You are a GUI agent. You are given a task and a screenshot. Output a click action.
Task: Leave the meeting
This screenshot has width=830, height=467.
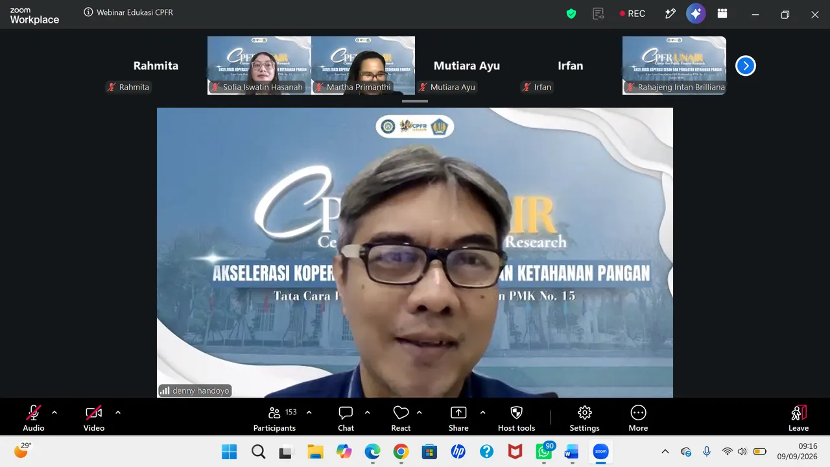click(798, 418)
